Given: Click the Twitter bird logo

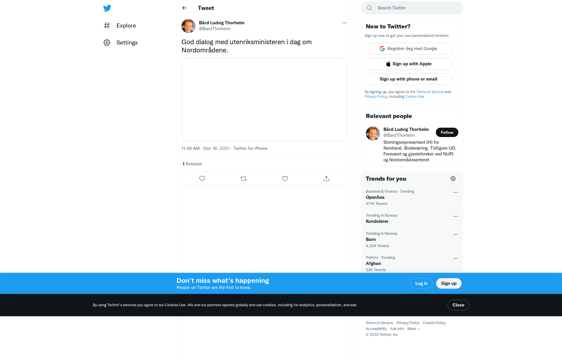Looking at the screenshot, I should 107,8.
